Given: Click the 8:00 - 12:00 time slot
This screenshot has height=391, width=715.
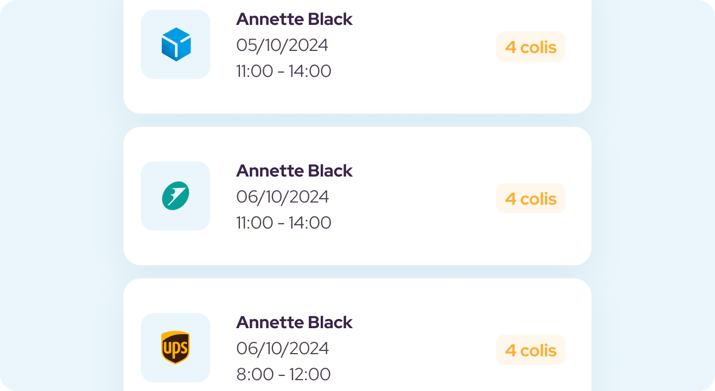Looking at the screenshot, I should point(283,375).
